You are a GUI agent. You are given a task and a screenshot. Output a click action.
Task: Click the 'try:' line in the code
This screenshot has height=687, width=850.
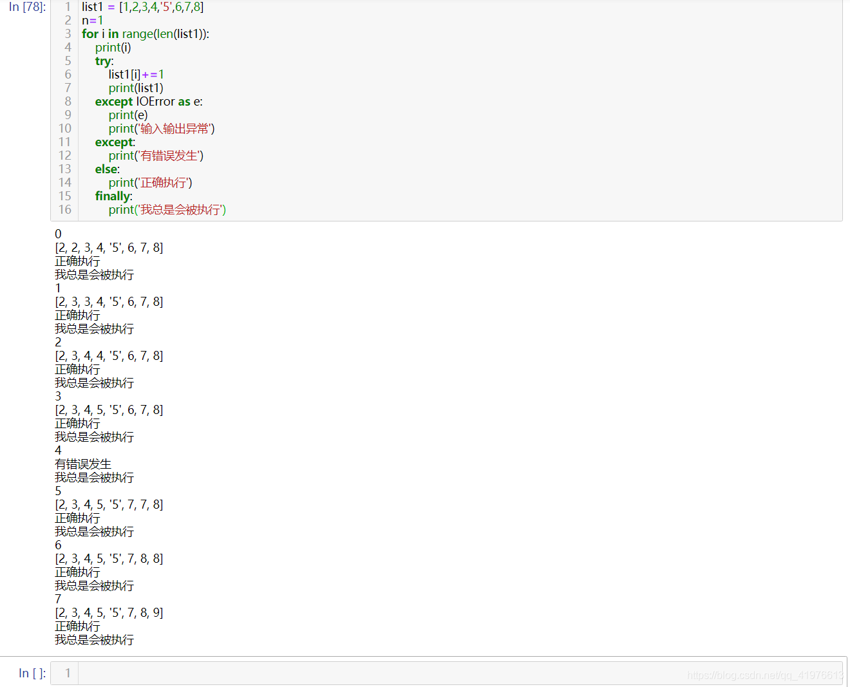(x=104, y=61)
